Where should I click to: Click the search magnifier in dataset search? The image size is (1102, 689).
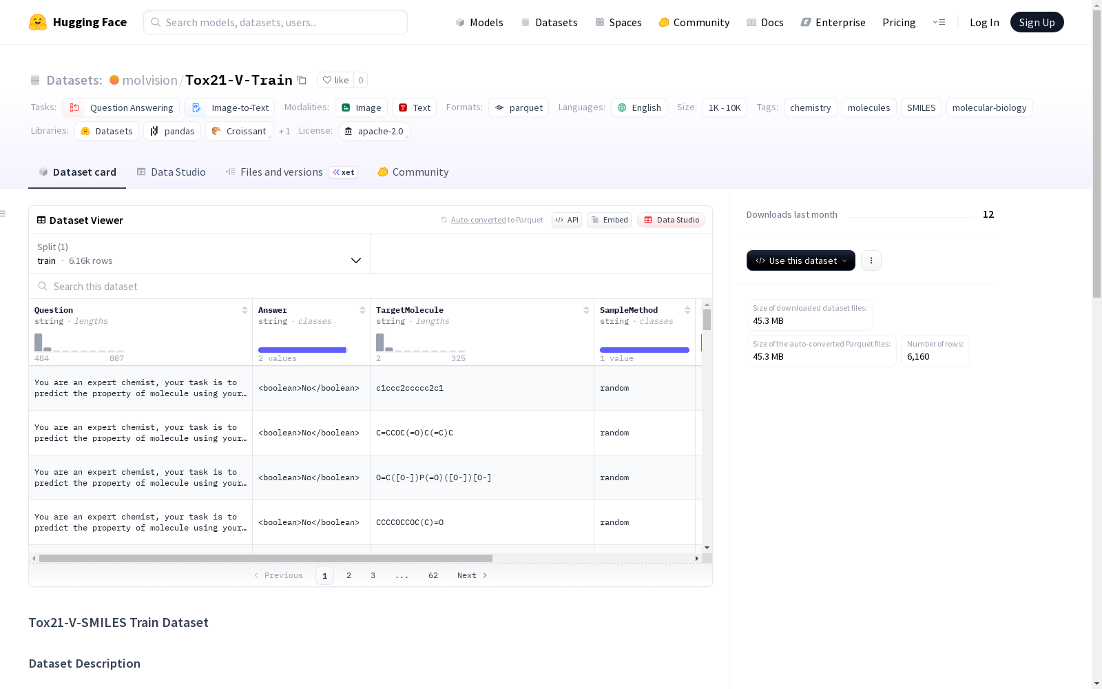[x=43, y=286]
